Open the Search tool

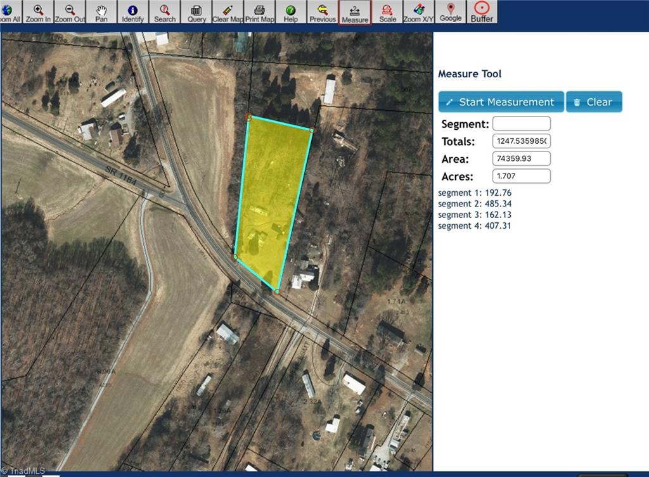point(165,13)
